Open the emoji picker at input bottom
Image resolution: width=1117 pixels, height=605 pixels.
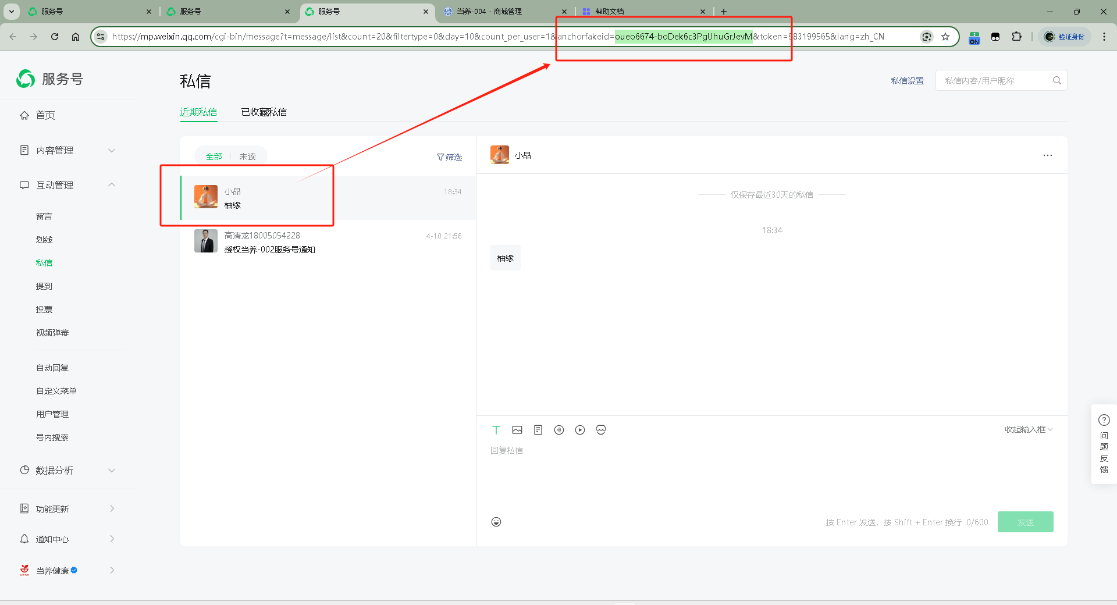496,522
